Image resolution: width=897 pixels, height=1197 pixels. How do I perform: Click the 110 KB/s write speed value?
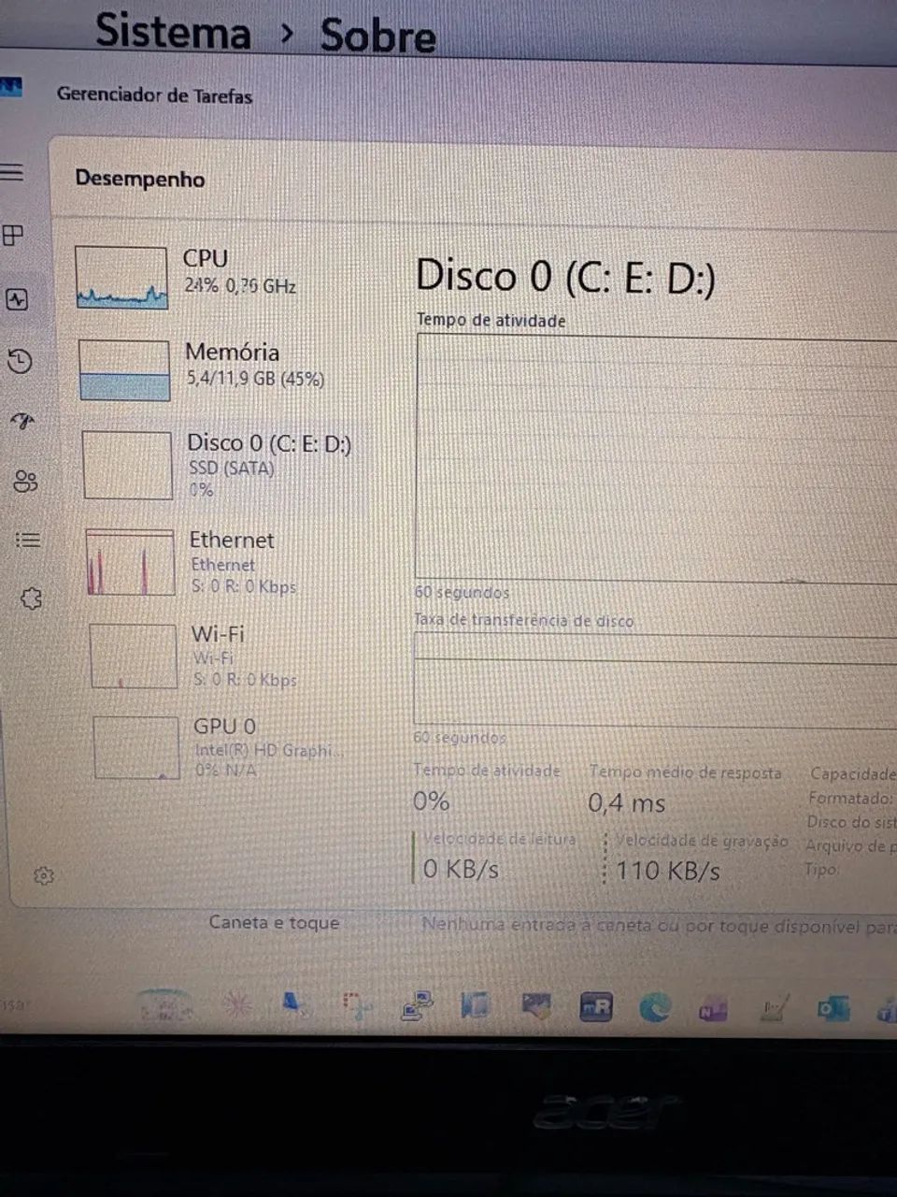click(668, 872)
